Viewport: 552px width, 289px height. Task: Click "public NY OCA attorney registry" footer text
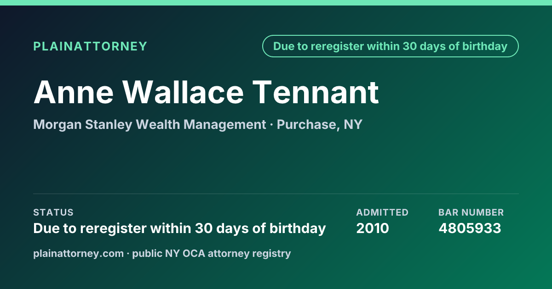(x=212, y=253)
